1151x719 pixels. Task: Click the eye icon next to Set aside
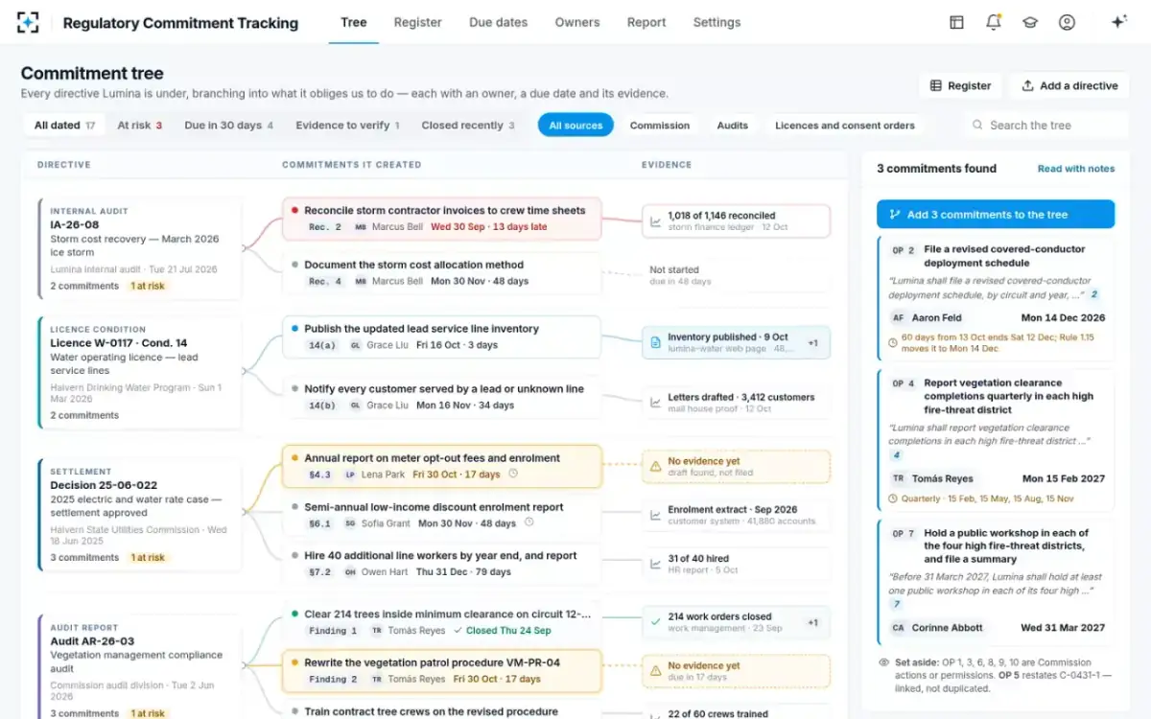(x=884, y=662)
